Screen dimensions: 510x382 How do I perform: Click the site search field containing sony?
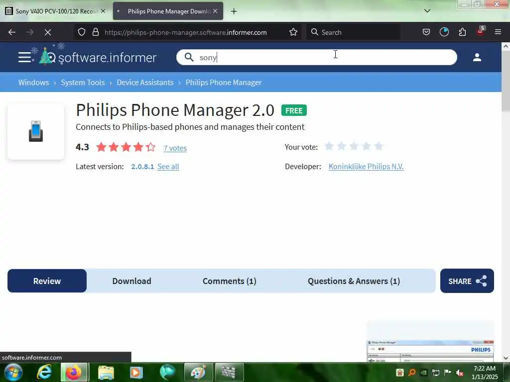pyautogui.click(x=316, y=57)
